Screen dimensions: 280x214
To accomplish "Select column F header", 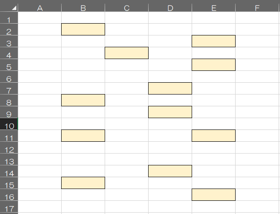I will (257, 8).
